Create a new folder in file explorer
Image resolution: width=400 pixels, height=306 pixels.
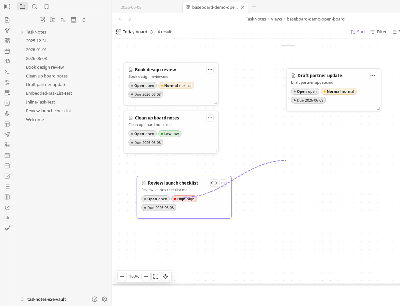(x=53, y=20)
